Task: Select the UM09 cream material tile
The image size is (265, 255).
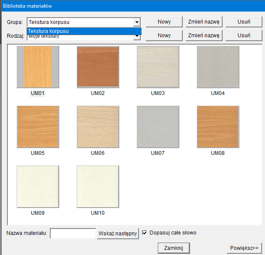Action: [38, 187]
